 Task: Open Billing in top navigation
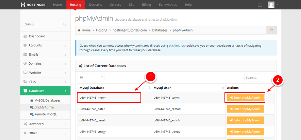146,5
